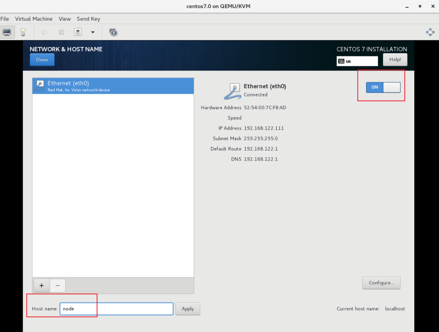Add a network device with plus button
439x332 pixels.
pos(41,285)
